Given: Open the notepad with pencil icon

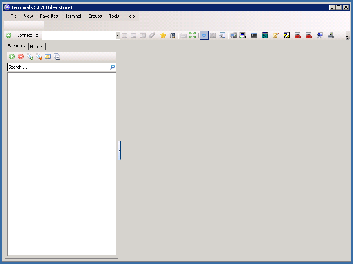Looking at the screenshot, I should (276, 35).
